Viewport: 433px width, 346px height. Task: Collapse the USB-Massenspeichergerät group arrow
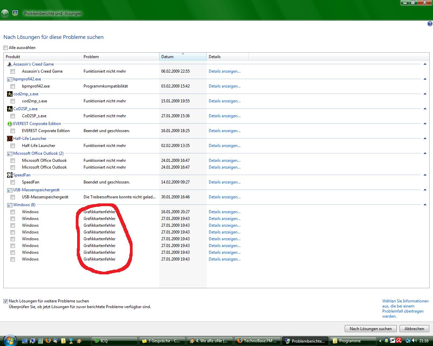click(425, 190)
